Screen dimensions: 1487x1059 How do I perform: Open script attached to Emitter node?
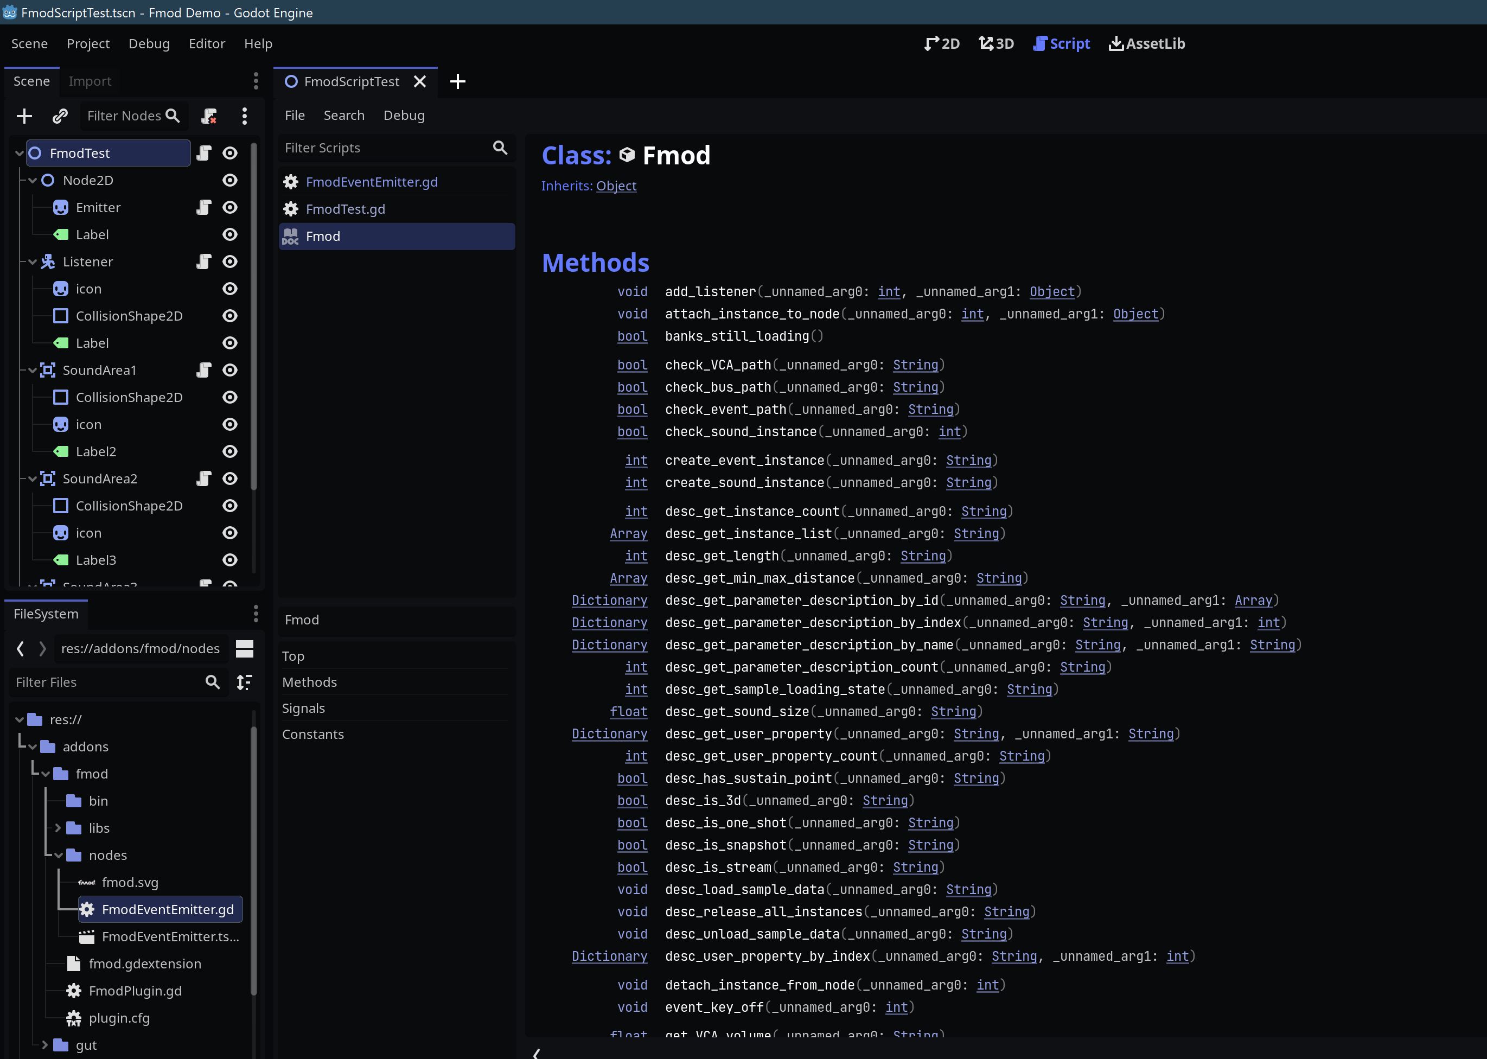click(x=204, y=207)
